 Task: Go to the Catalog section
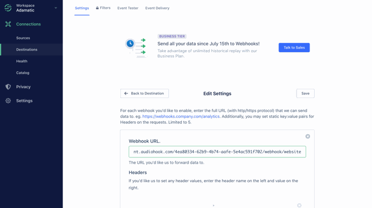[x=23, y=73]
